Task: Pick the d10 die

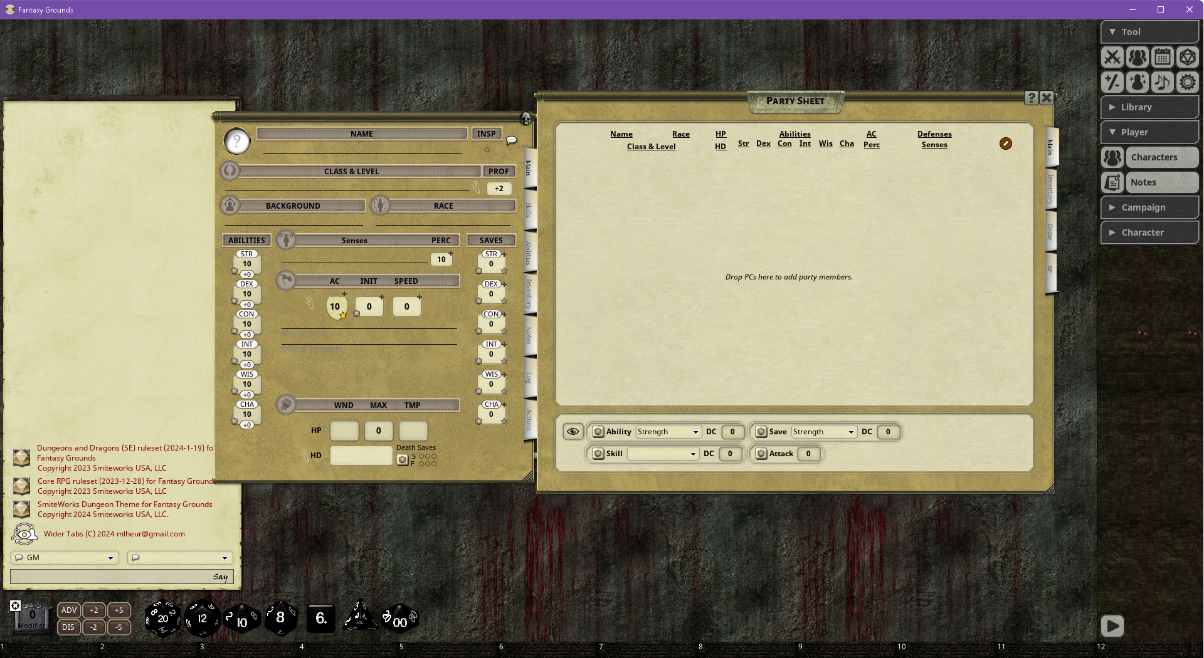Action: [241, 620]
